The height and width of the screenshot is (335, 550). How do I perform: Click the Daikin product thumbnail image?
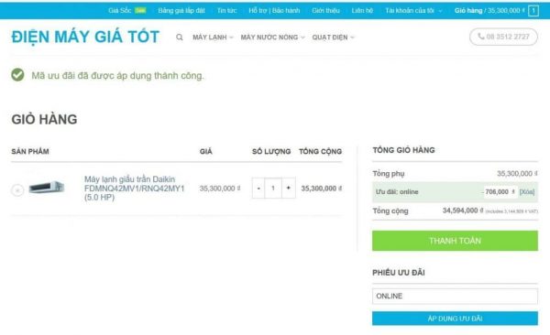click(47, 187)
